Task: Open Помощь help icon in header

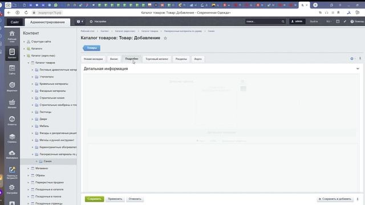Action: pos(357,22)
